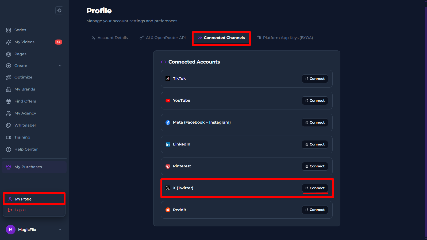The image size is (427, 240).
Task: Click the YouTube logo icon
Action: coord(168,101)
